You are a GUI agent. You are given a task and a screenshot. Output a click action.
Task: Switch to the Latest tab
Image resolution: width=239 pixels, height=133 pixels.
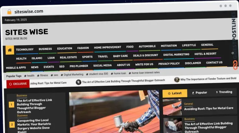(x=175, y=93)
